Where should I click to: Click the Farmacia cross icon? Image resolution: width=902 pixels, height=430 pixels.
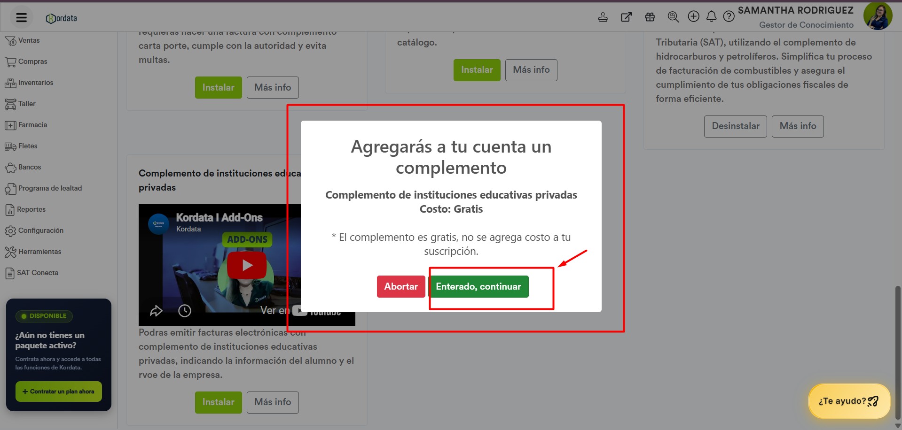tap(10, 125)
